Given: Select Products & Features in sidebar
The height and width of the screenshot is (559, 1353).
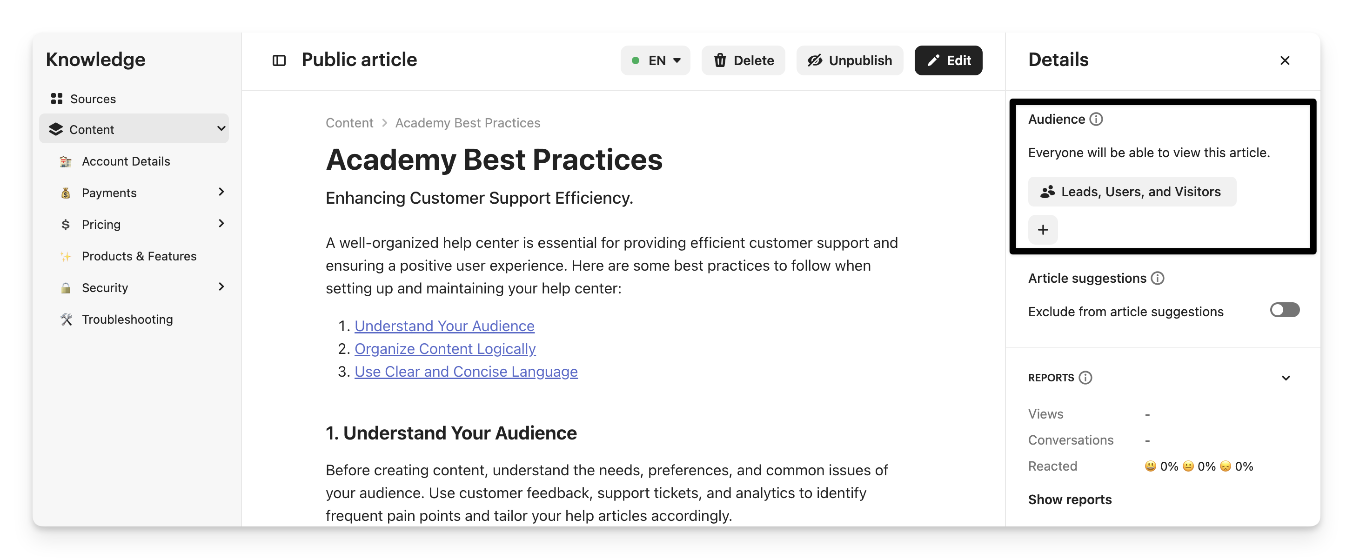Looking at the screenshot, I should click(x=139, y=256).
